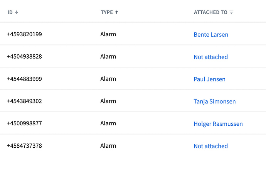This screenshot has height=177, width=266.
Task: Open Bente Larsen's profile link
Action: (211, 35)
